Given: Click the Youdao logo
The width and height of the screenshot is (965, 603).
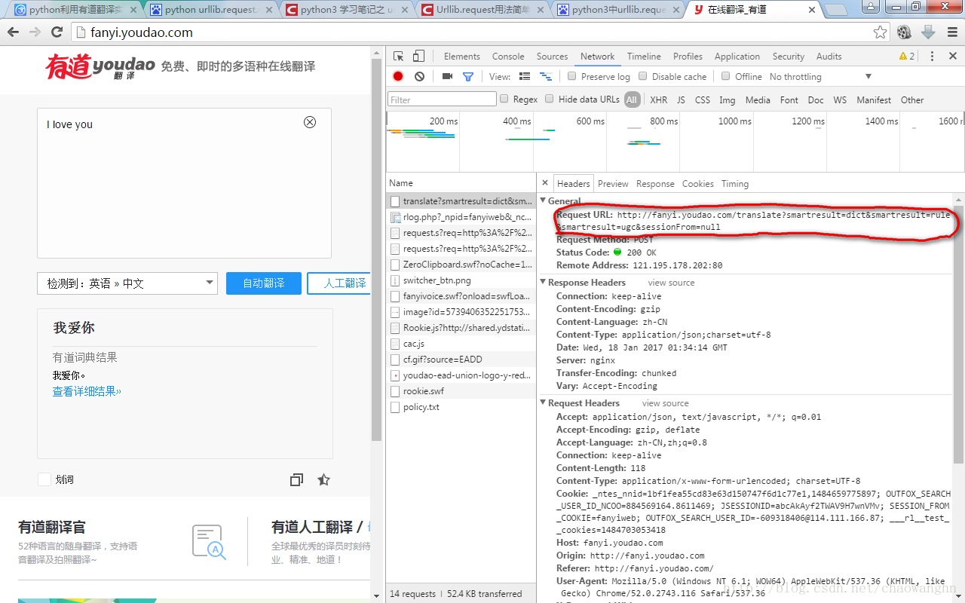Looking at the screenshot, I should point(100,66).
